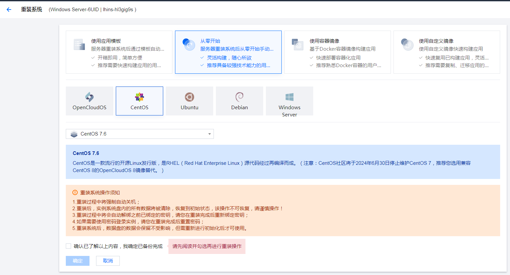Image resolution: width=510 pixels, height=275 pixels.
Task: Click the application template card icon
Action: (x=79, y=44)
